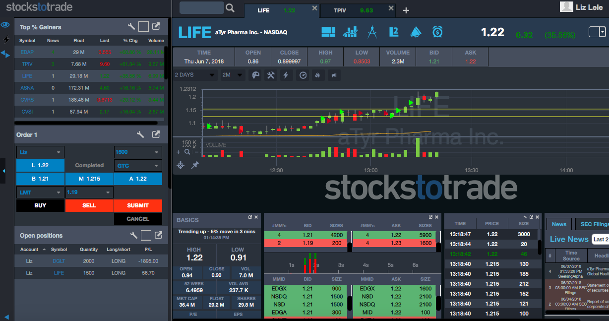Open the 2M interval dropdown

233,75
